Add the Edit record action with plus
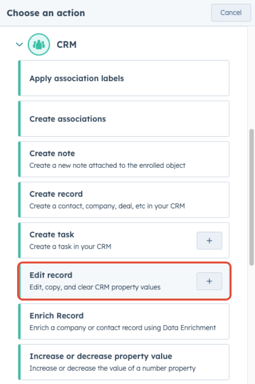 [x=210, y=281]
